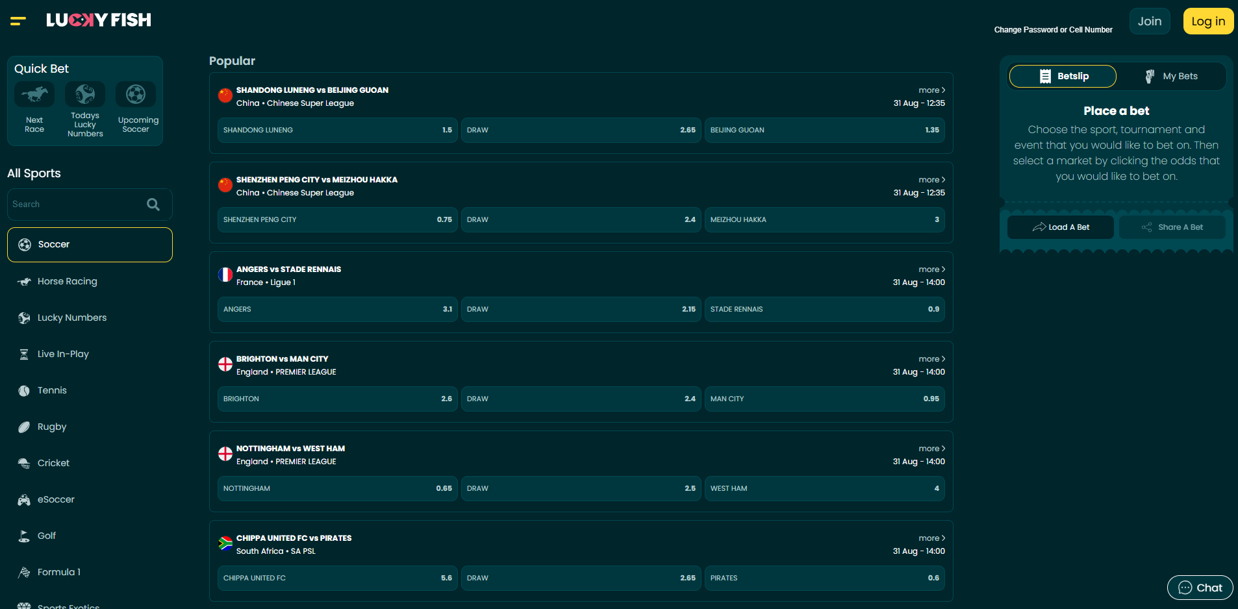Click the China flag beside Shenzhen match
Image resolution: width=1238 pixels, height=609 pixels.
coord(225,185)
